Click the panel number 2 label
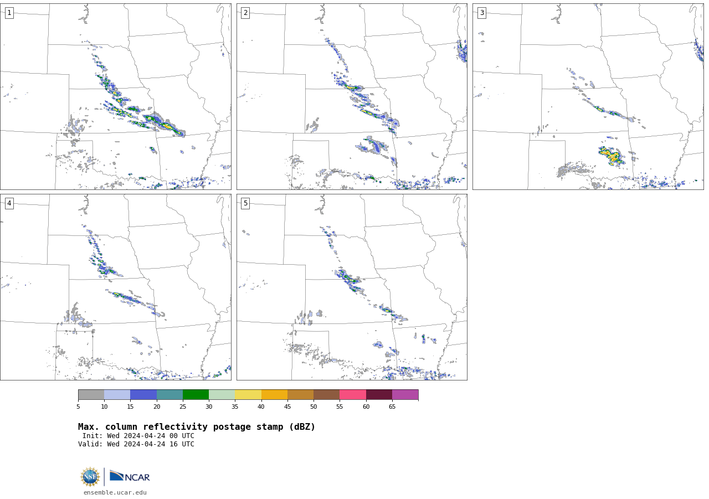This screenshot has height=499, width=709. point(245,13)
